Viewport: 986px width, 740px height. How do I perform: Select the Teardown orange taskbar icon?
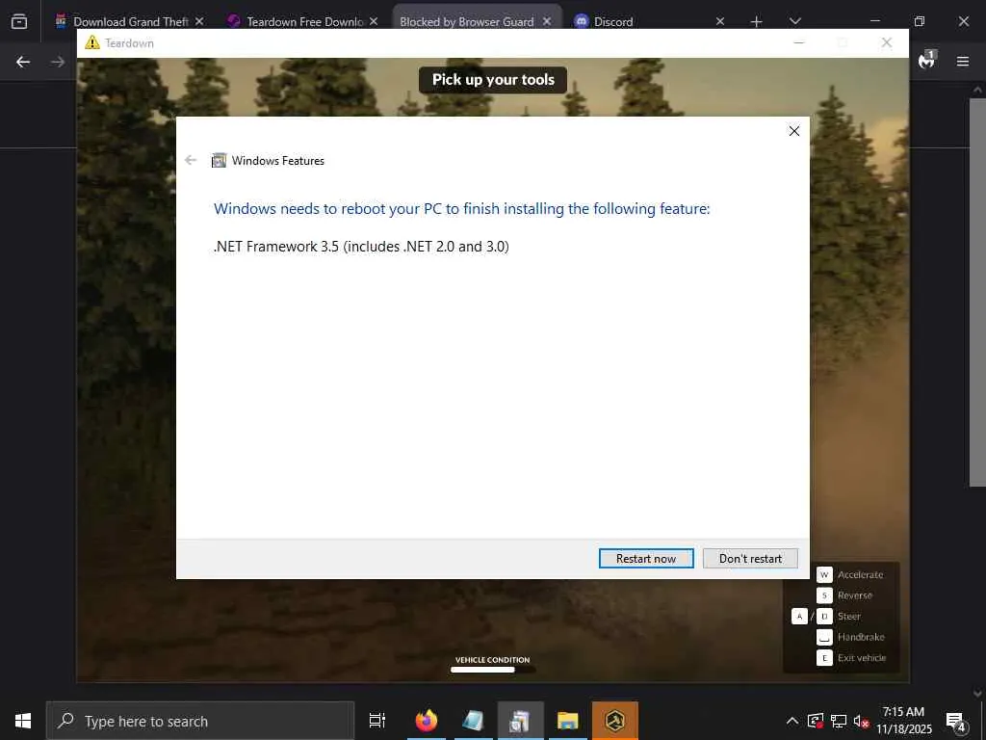point(615,721)
